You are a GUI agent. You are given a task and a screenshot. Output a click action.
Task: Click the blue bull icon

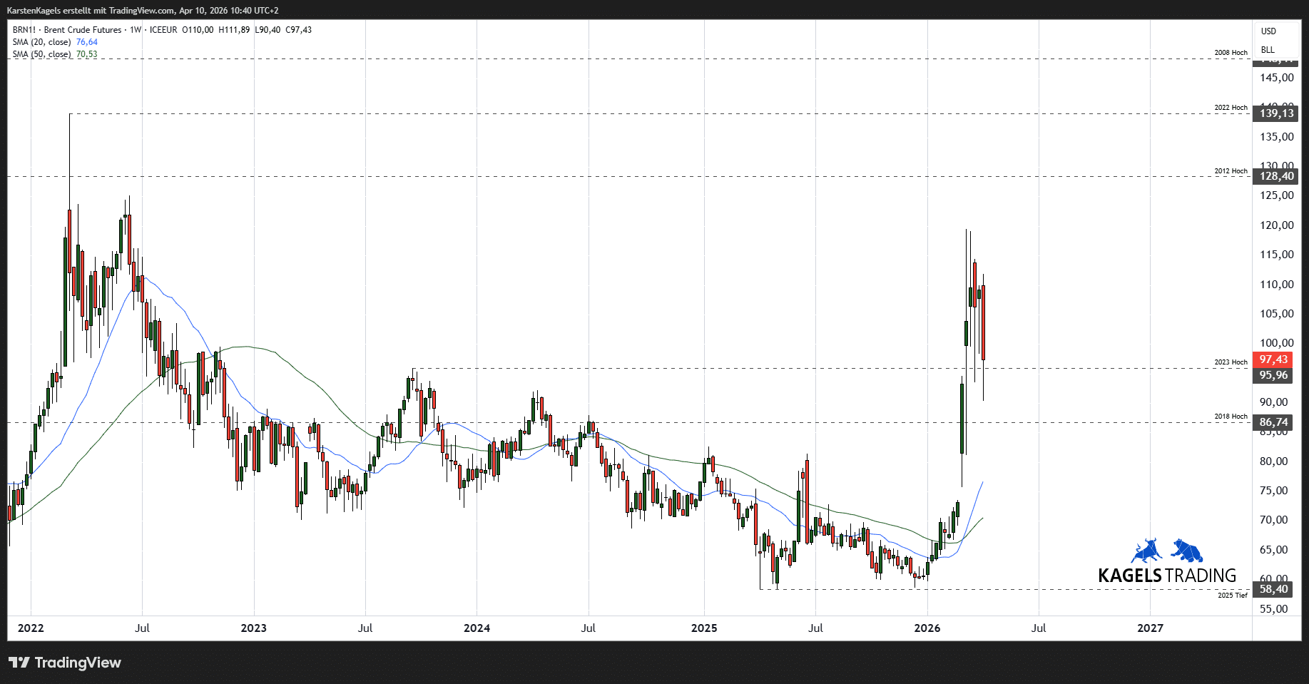1146,551
